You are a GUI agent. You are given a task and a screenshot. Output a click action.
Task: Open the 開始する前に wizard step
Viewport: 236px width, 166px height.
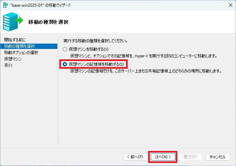tap(15, 40)
